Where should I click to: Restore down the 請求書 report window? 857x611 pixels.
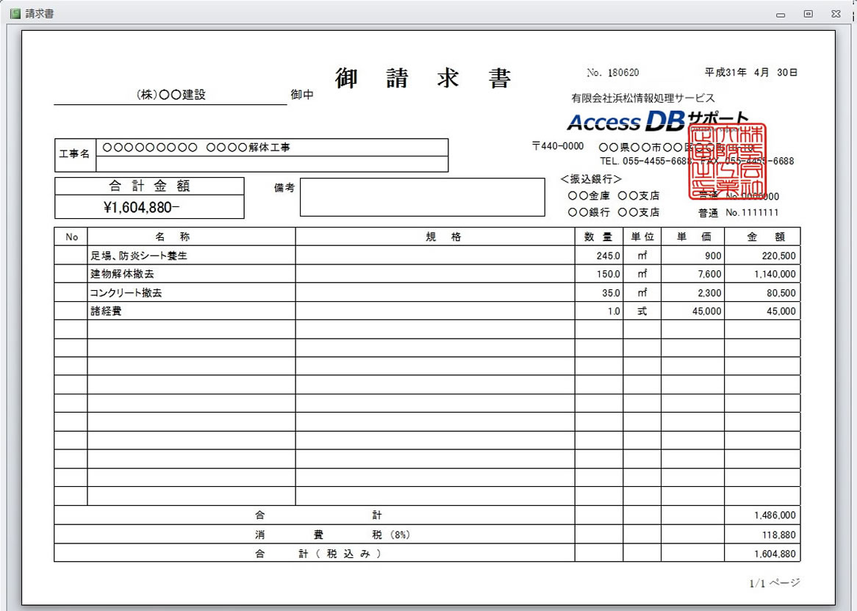(x=808, y=14)
